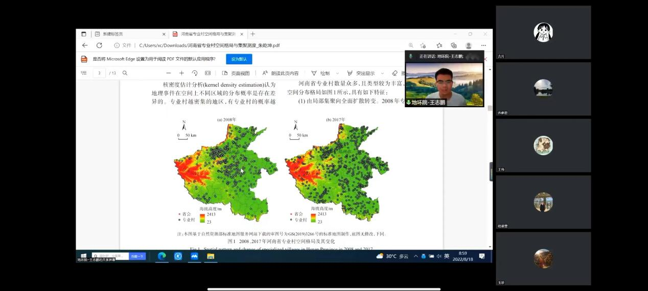Open browser Collections icon

453,45
